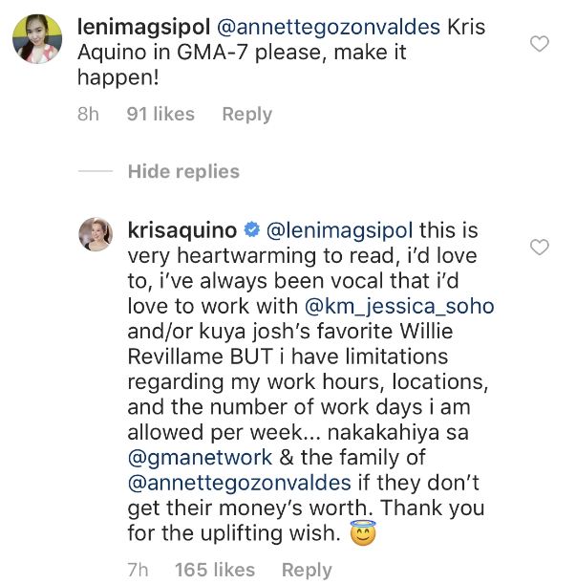Open lenimagsipol's profile picture
Viewport: 576px width, 584px height.
click(37, 39)
